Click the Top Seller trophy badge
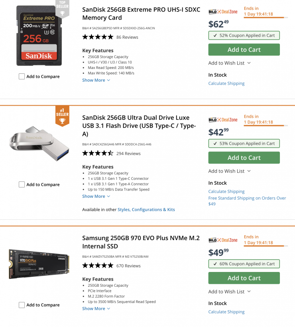This screenshot has width=295, height=327. 62,9
